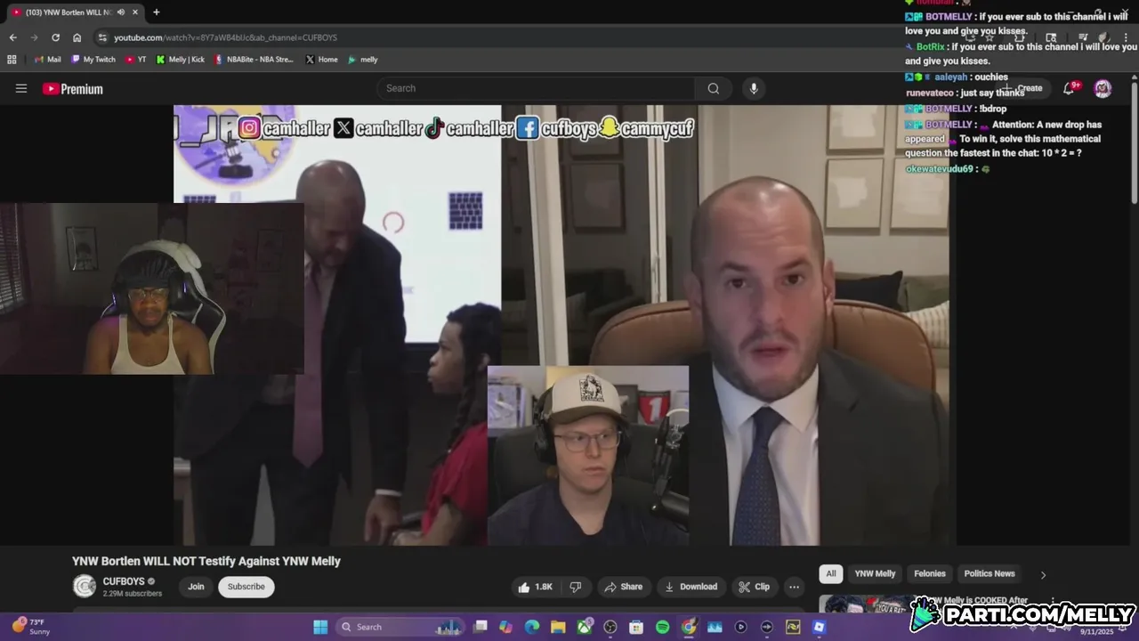Switch to Chrome in the taskbar
The height and width of the screenshot is (641, 1139).
pyautogui.click(x=689, y=627)
